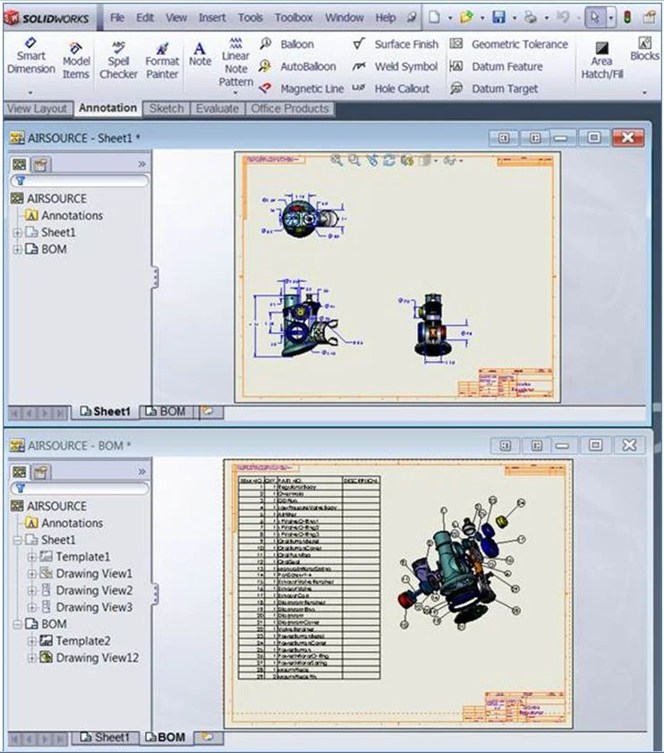Open PropertyManager tab in BOM window
664x753 pixels.
click(40, 472)
